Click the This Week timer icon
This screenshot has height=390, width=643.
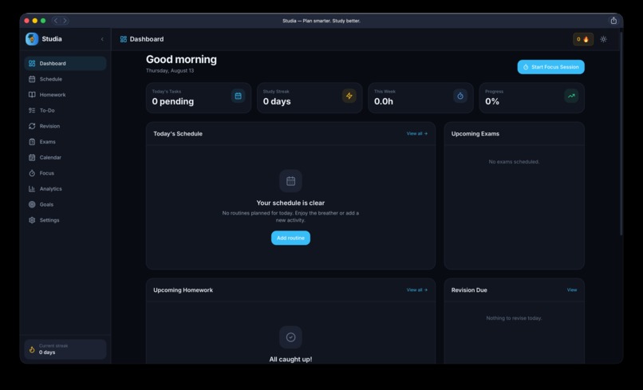[x=460, y=96]
